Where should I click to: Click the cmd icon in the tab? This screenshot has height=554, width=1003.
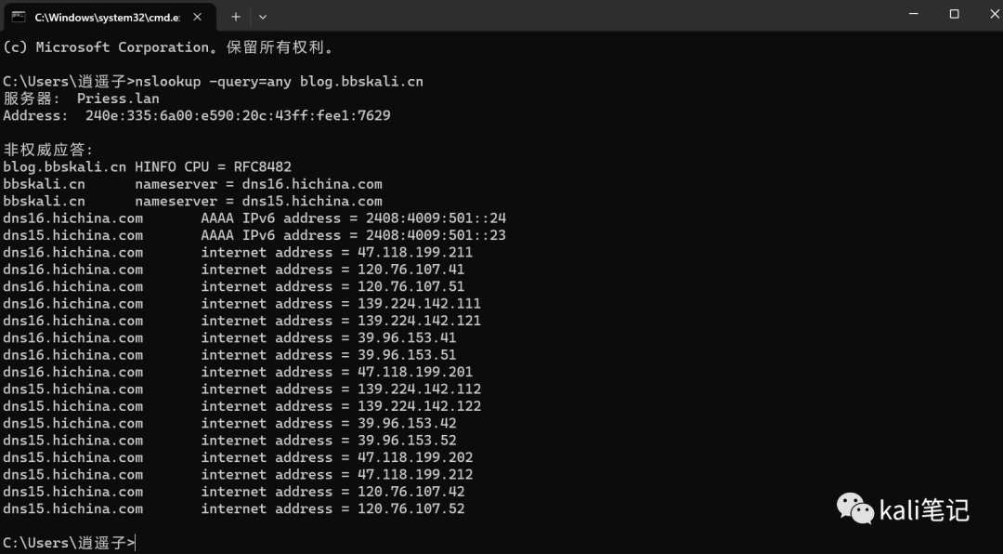19,17
